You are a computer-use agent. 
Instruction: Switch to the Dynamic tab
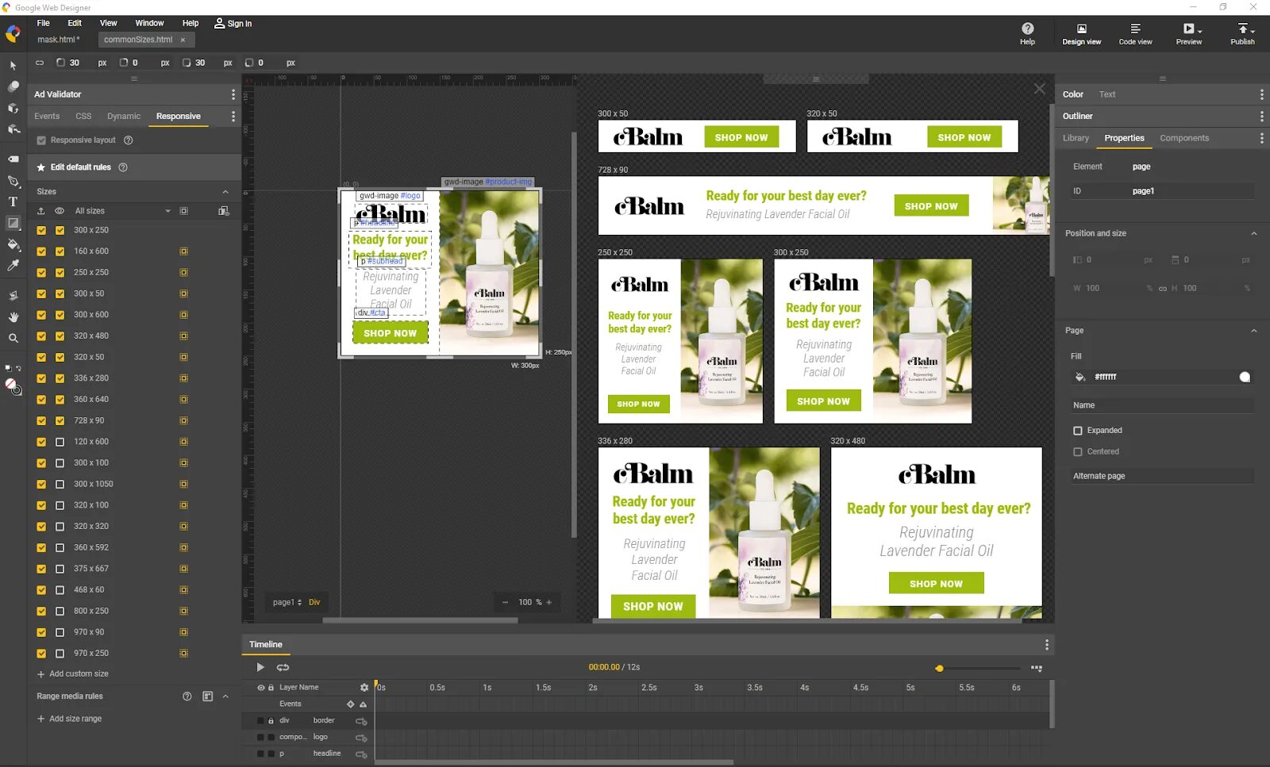[124, 117]
